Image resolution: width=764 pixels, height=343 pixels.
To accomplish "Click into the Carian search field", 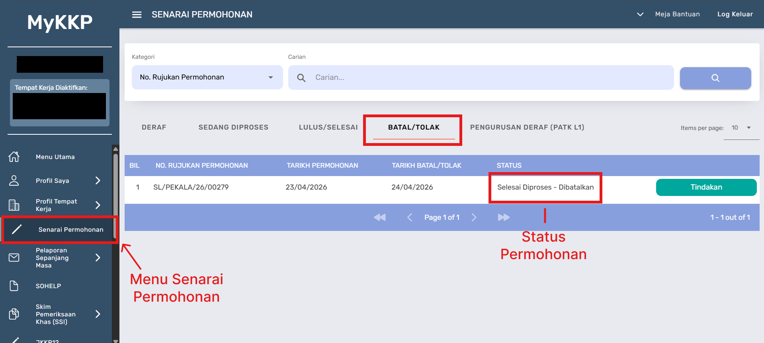I will [x=490, y=78].
